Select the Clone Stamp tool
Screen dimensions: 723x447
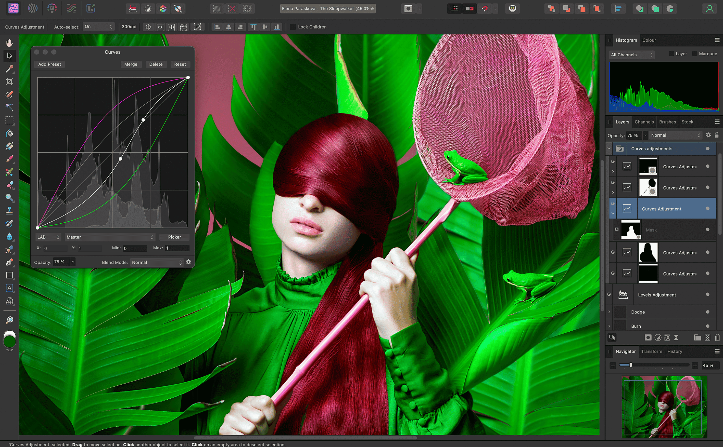(x=10, y=210)
